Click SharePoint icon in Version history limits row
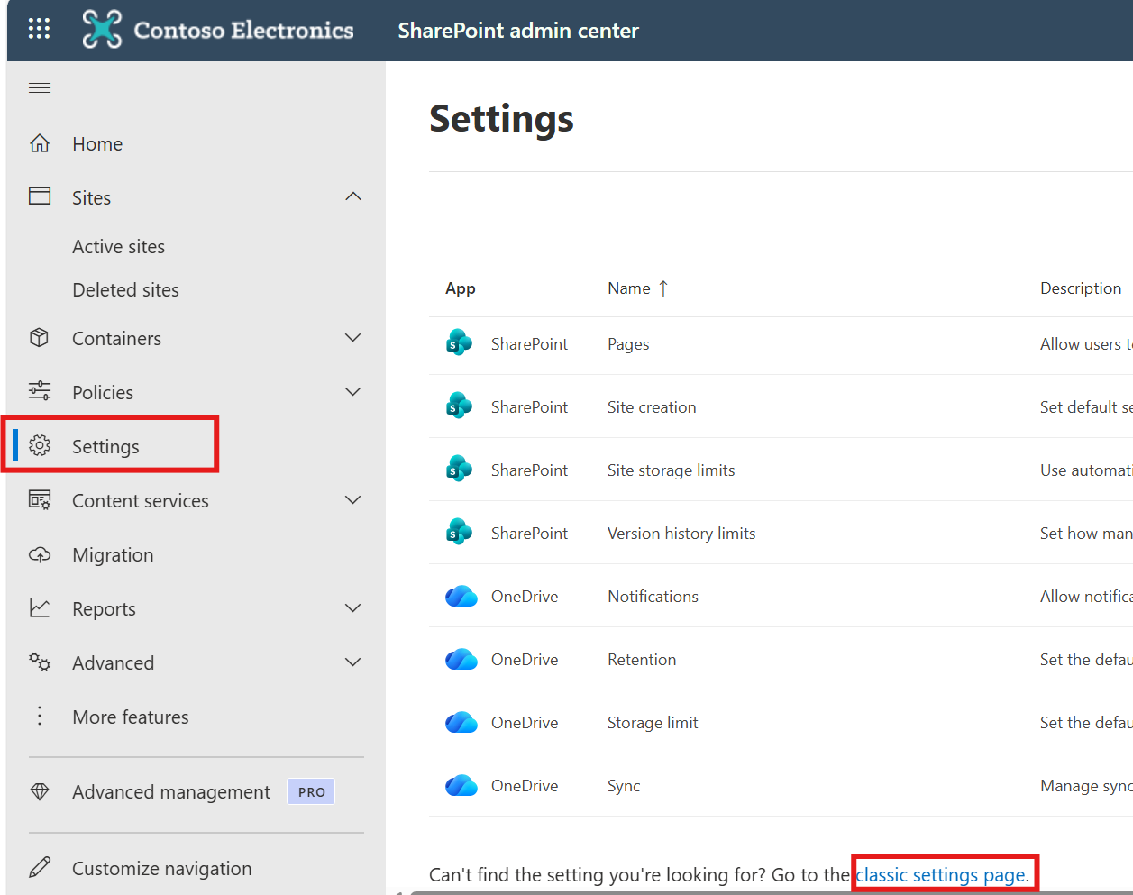 tap(460, 532)
